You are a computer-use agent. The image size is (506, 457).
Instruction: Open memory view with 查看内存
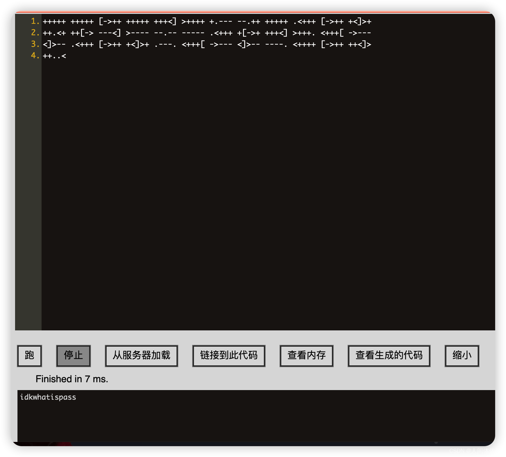point(307,356)
